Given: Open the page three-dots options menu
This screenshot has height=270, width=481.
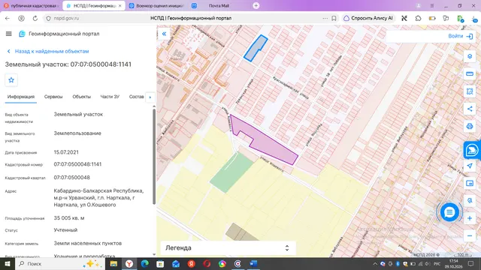Looking at the screenshot, I should click(325, 18).
